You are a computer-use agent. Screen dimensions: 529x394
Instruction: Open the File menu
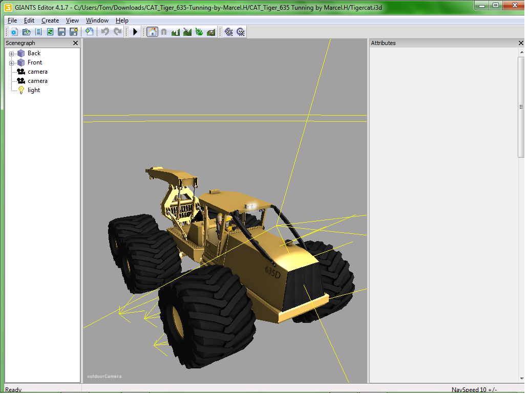12,20
